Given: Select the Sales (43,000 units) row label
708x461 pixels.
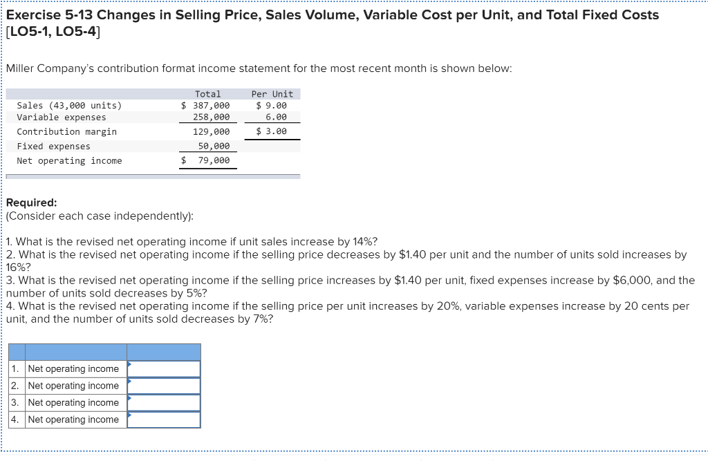Looking at the screenshot, I should (69, 105).
